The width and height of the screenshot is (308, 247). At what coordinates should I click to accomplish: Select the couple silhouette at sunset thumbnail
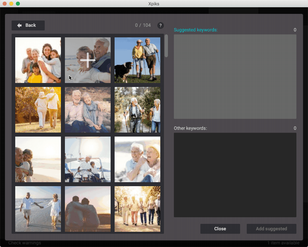tap(88, 209)
